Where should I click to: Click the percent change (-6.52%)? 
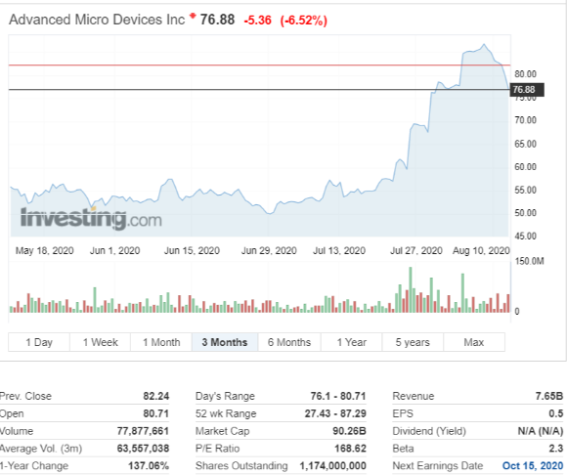[x=304, y=21]
